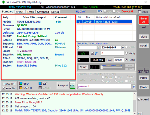Click the log scrollbar down arrow
This screenshot has height=115, width=150.
click(x=135, y=113)
